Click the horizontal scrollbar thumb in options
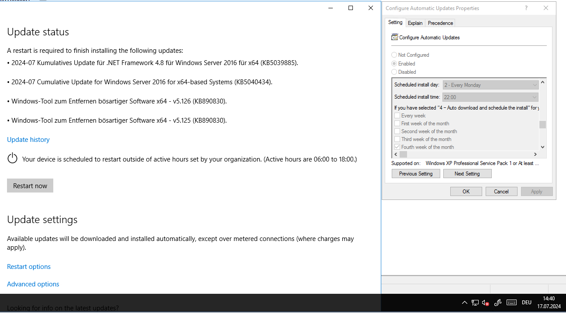566x313 pixels. coord(404,155)
